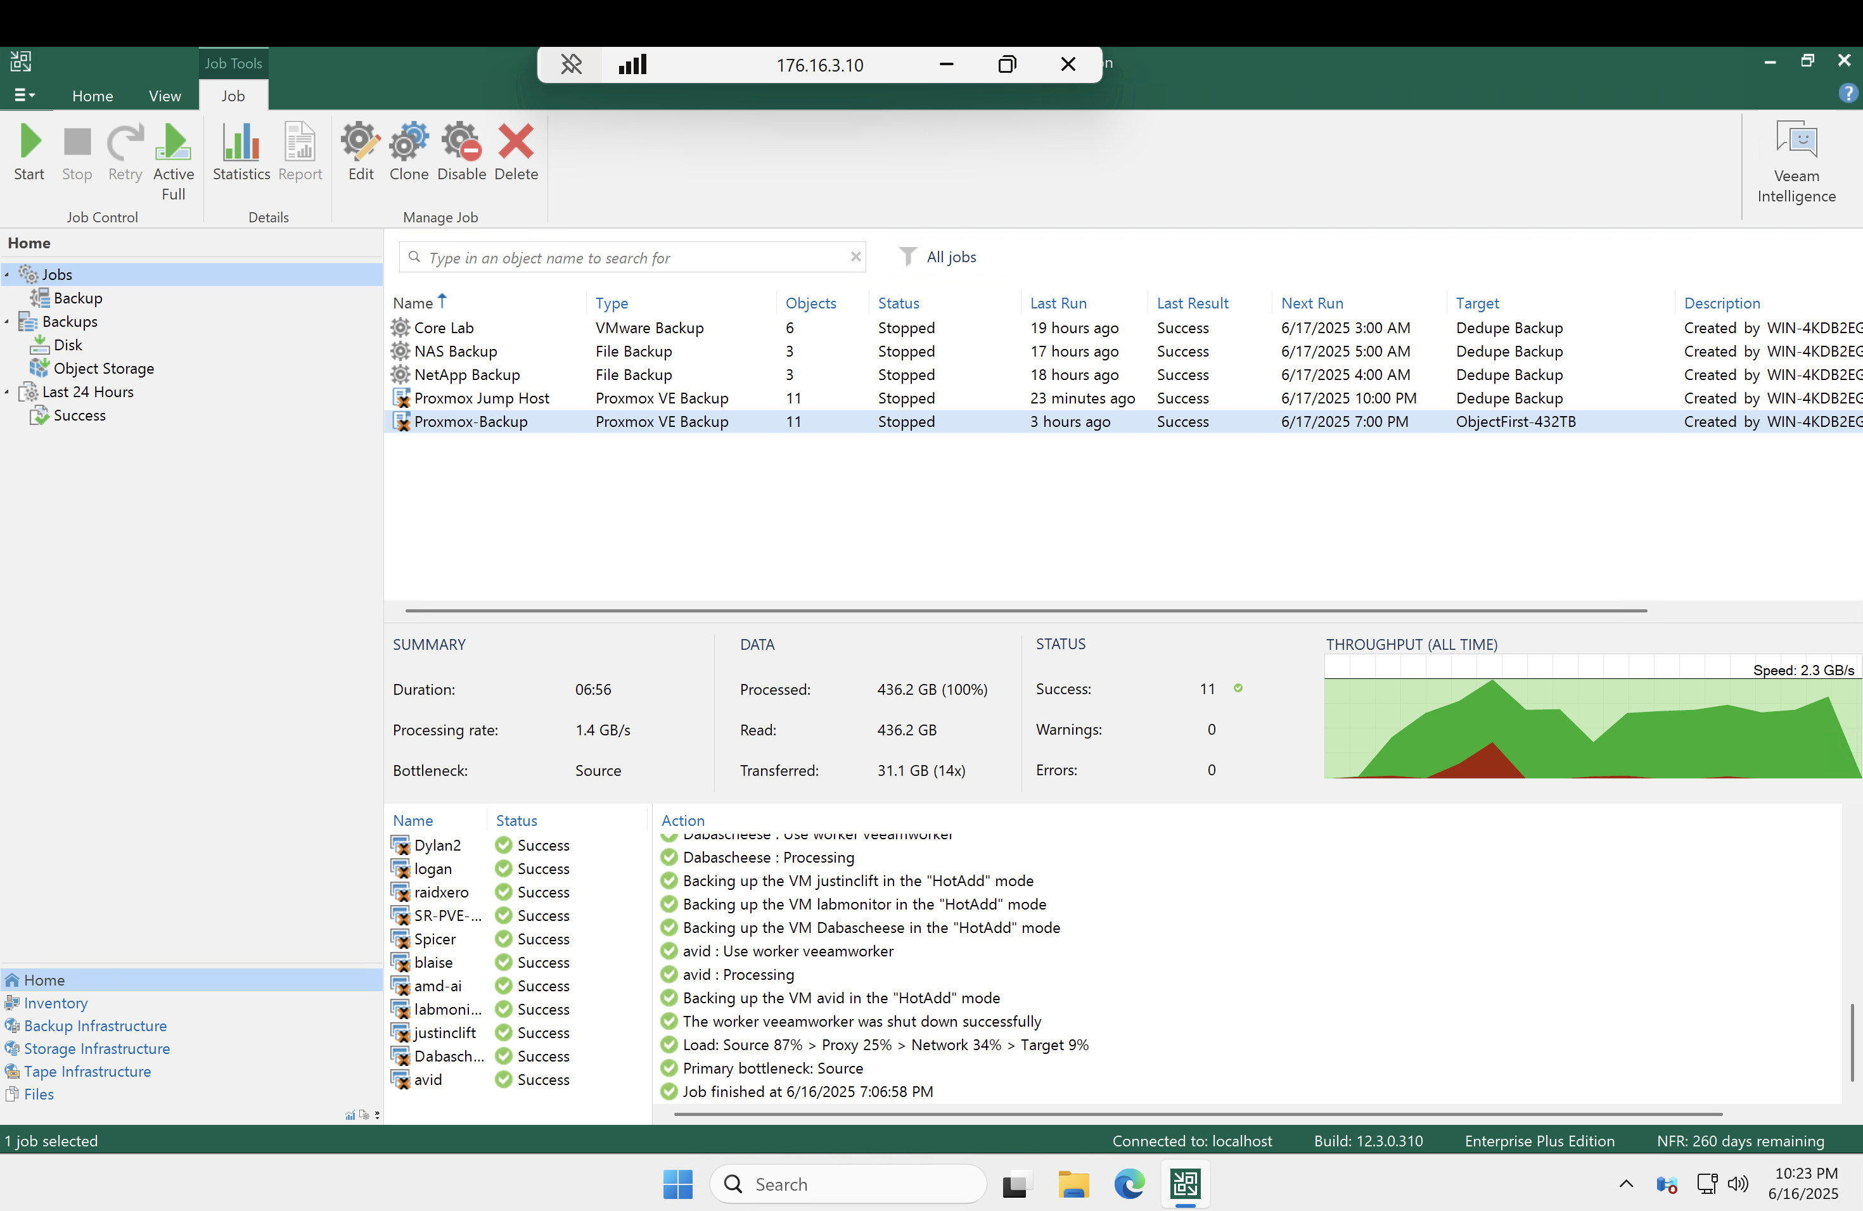Open the main hamburger menu dropdown
This screenshot has height=1211, width=1863.
(24, 96)
